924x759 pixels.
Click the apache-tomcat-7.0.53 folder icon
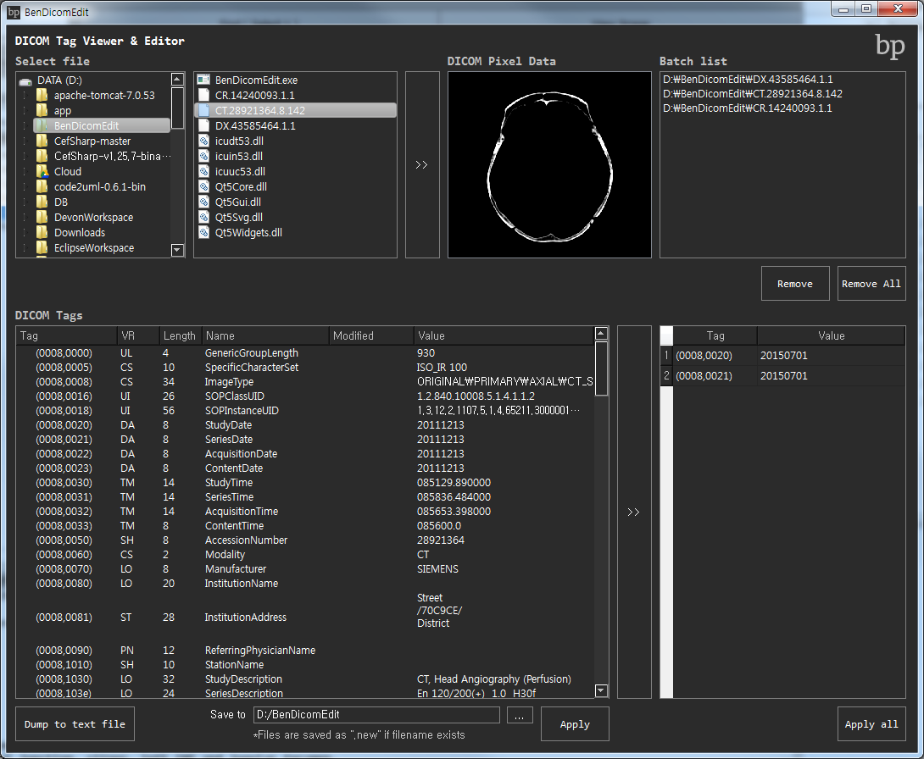coord(42,95)
